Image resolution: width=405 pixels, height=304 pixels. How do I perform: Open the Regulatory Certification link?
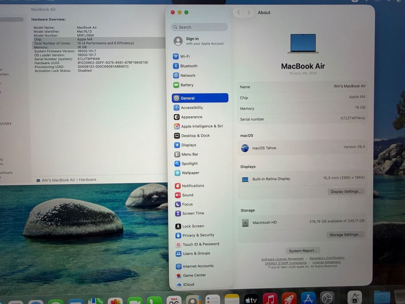tap(327, 258)
